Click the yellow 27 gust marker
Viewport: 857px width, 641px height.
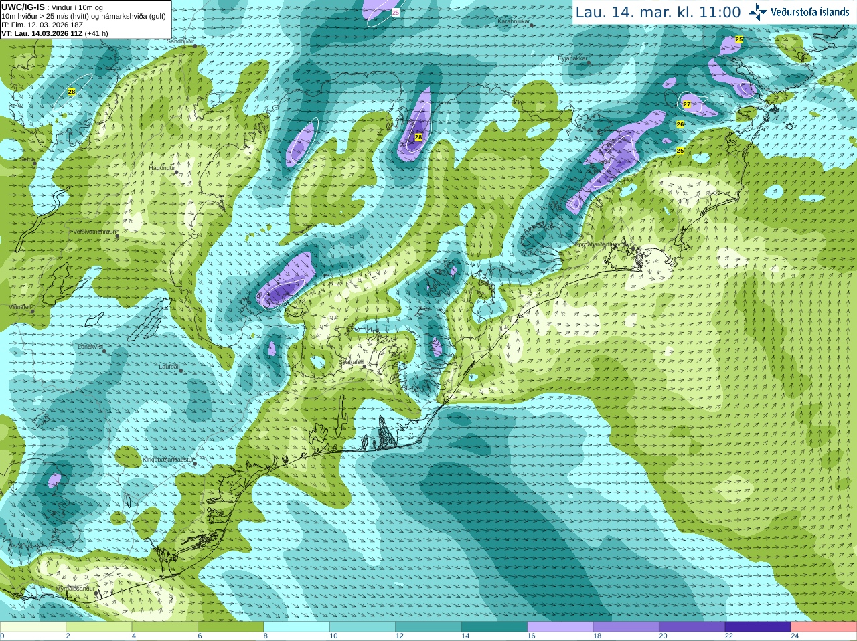687,104
